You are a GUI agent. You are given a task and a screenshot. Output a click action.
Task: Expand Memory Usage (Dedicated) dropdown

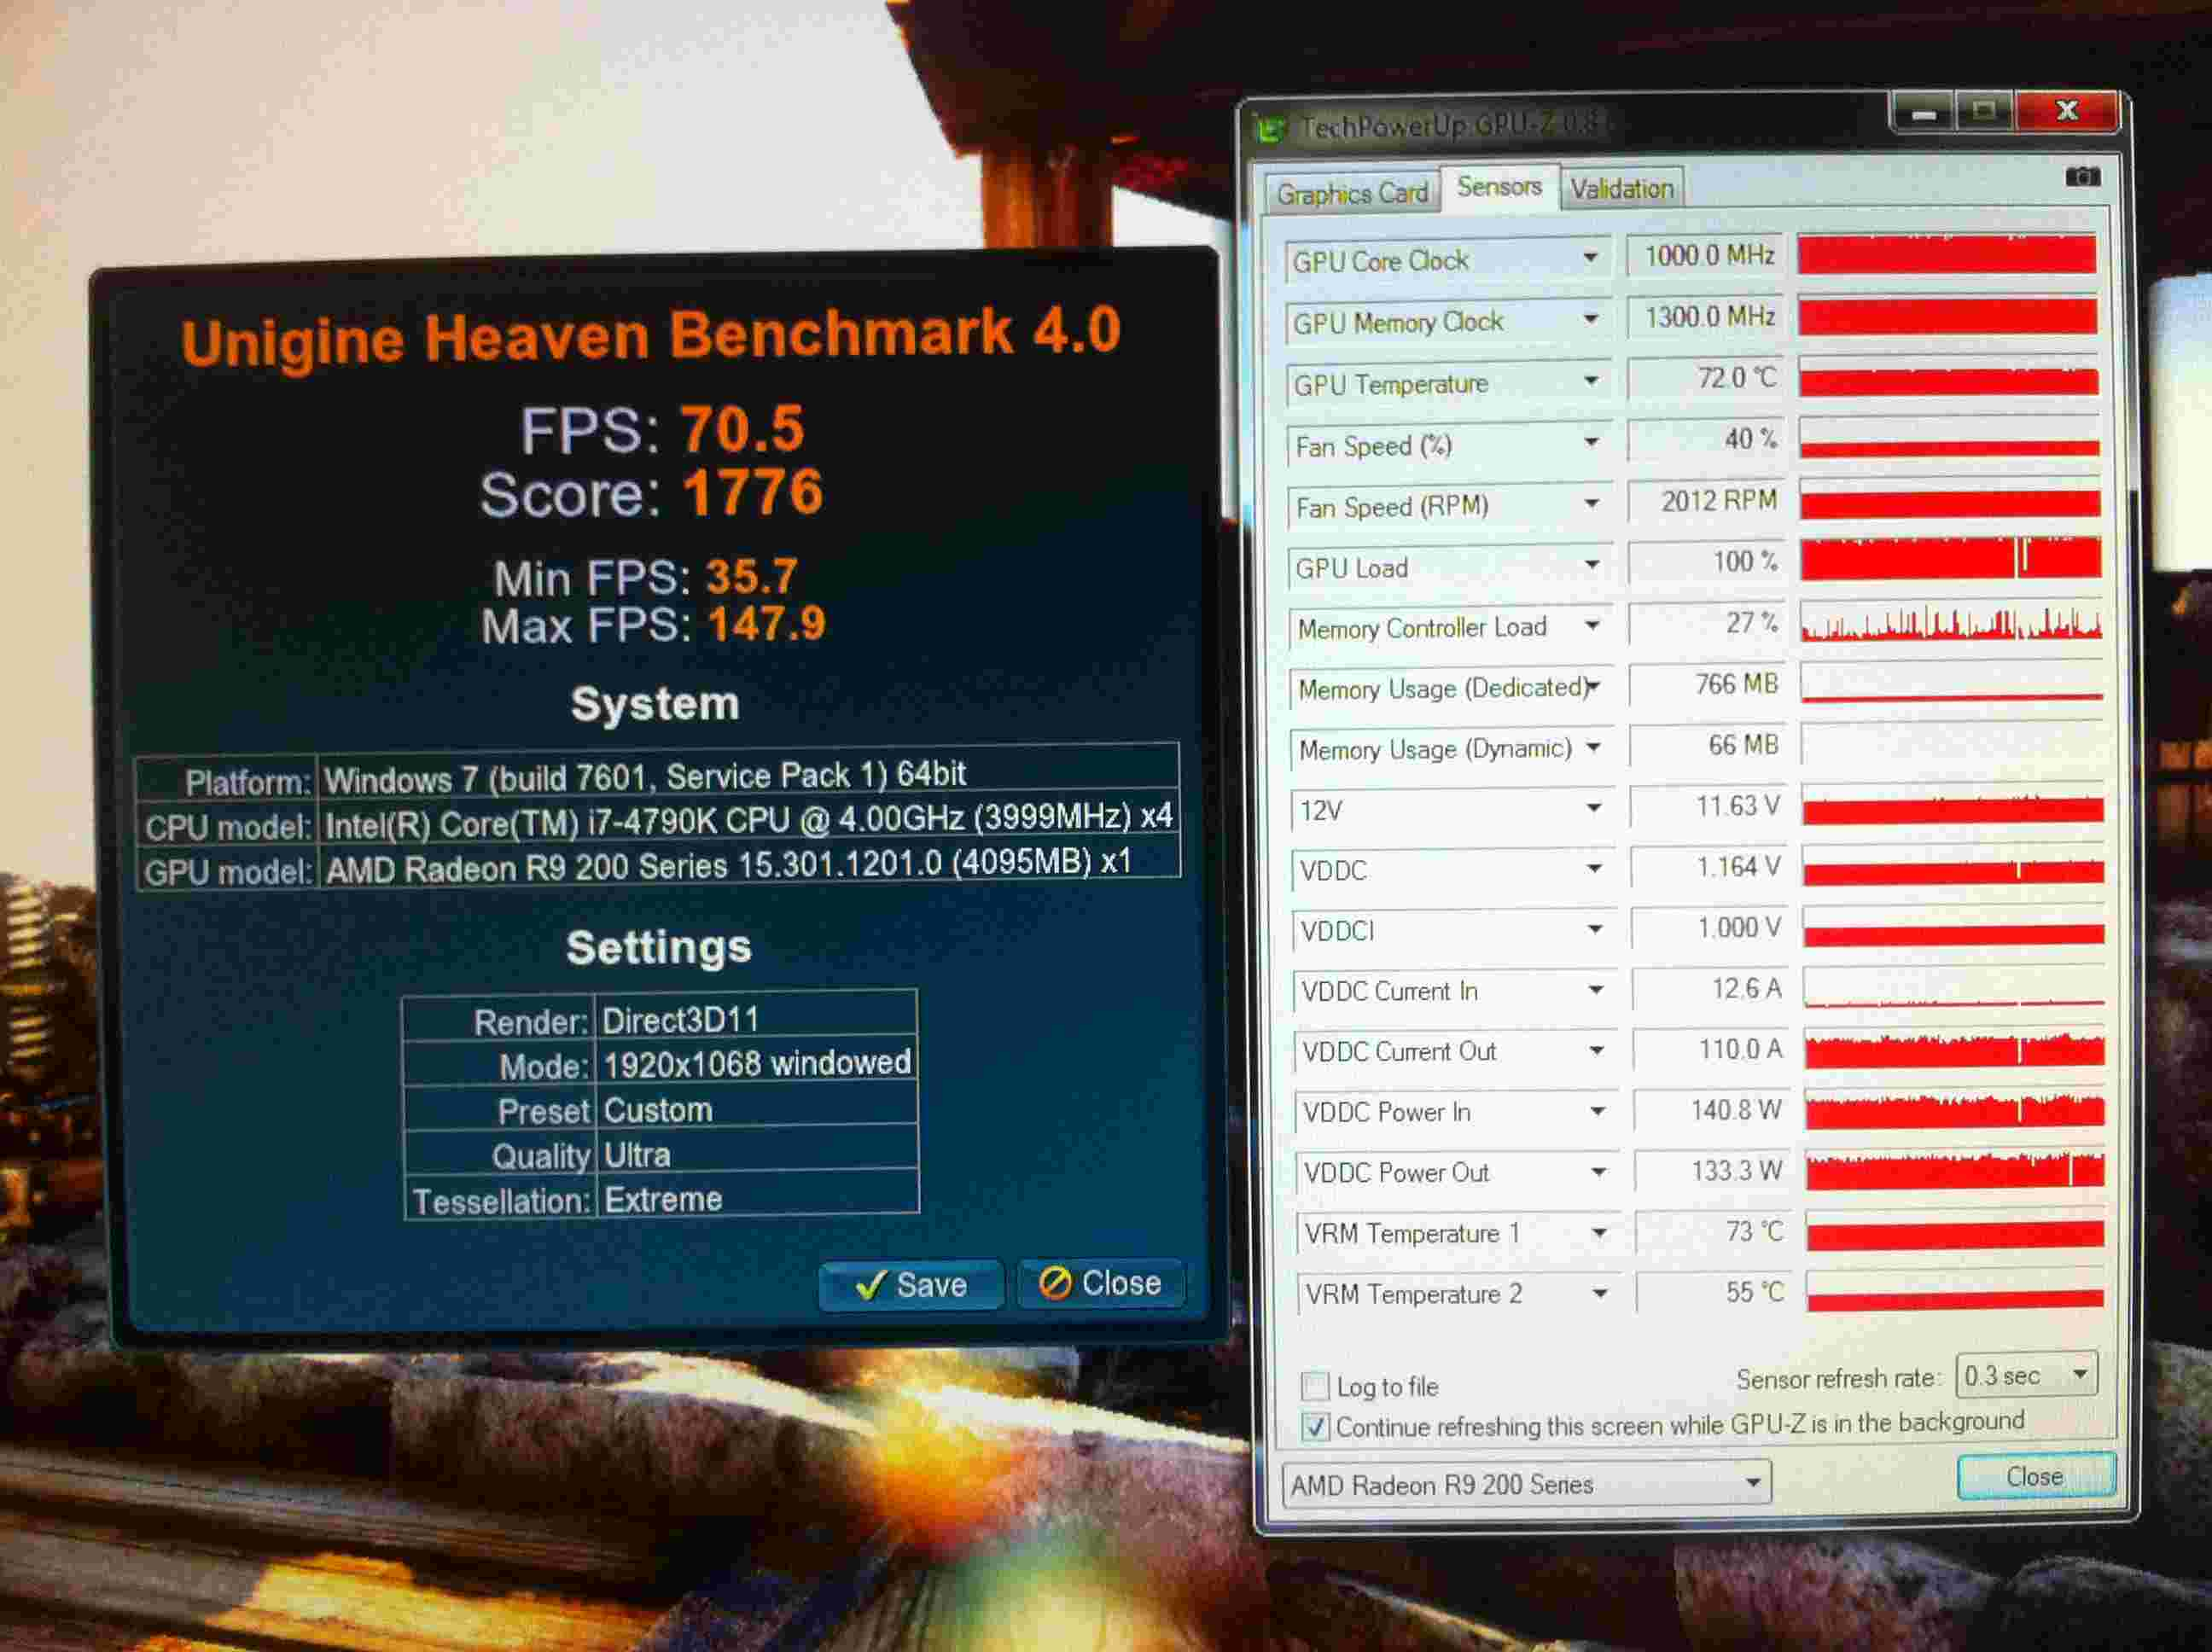coord(1593,687)
